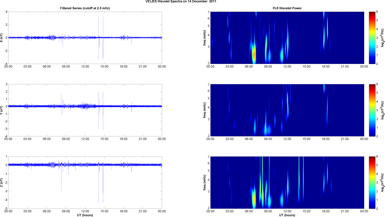Screen dimensions: 385x217
Task: Click the '06:00' tick under the X wavelet plot
Action: point(249,67)
